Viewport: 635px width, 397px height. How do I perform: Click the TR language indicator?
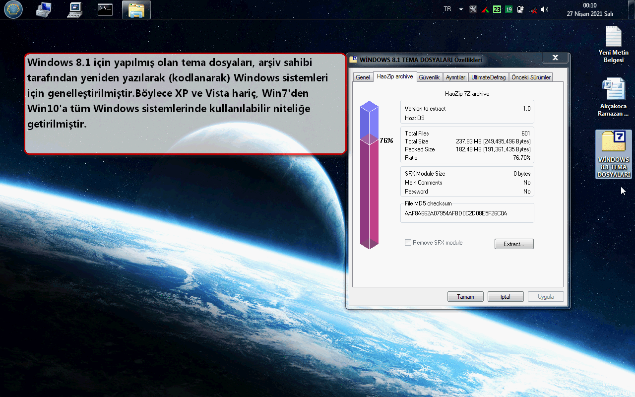(x=447, y=9)
